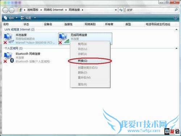Choose 删除(D) in context menu
Image resolution: width=181 pixels, height=136 pixels.
coord(90,73)
